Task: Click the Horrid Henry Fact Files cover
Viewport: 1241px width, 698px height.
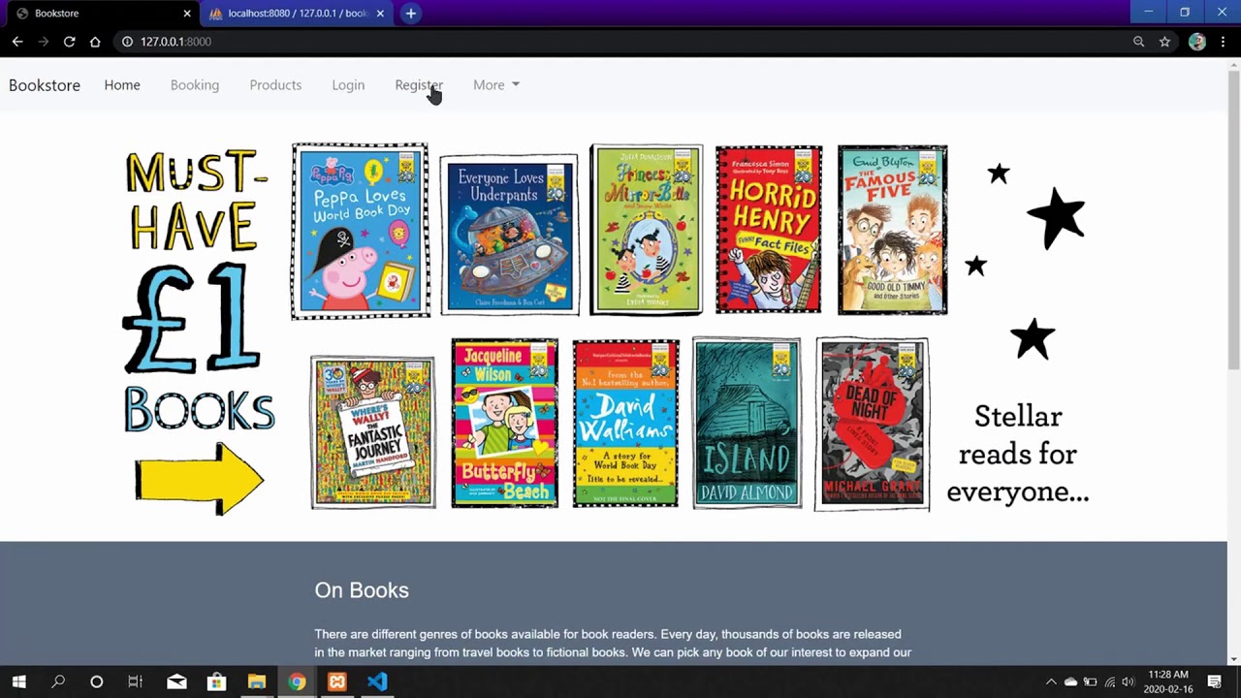Action: pos(769,230)
